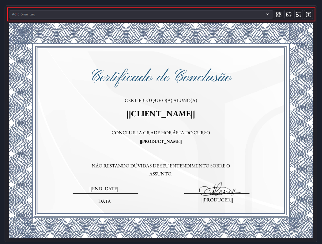Click the certificate's bottom ornamental border
Viewport: 322px width, 244px height.
coord(161,227)
